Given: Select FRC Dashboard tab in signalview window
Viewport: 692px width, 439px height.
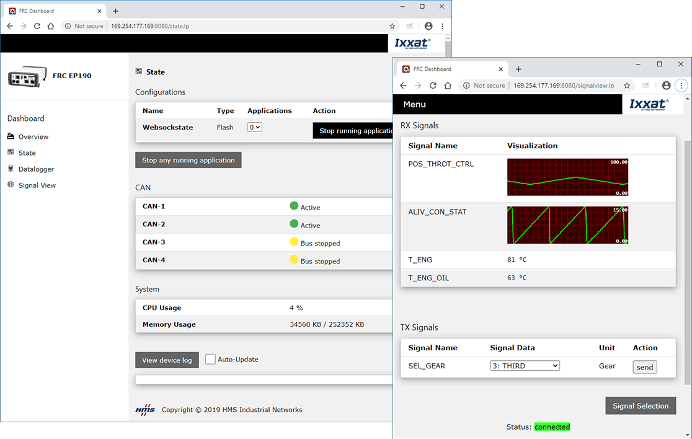Looking at the screenshot, I should (453, 69).
